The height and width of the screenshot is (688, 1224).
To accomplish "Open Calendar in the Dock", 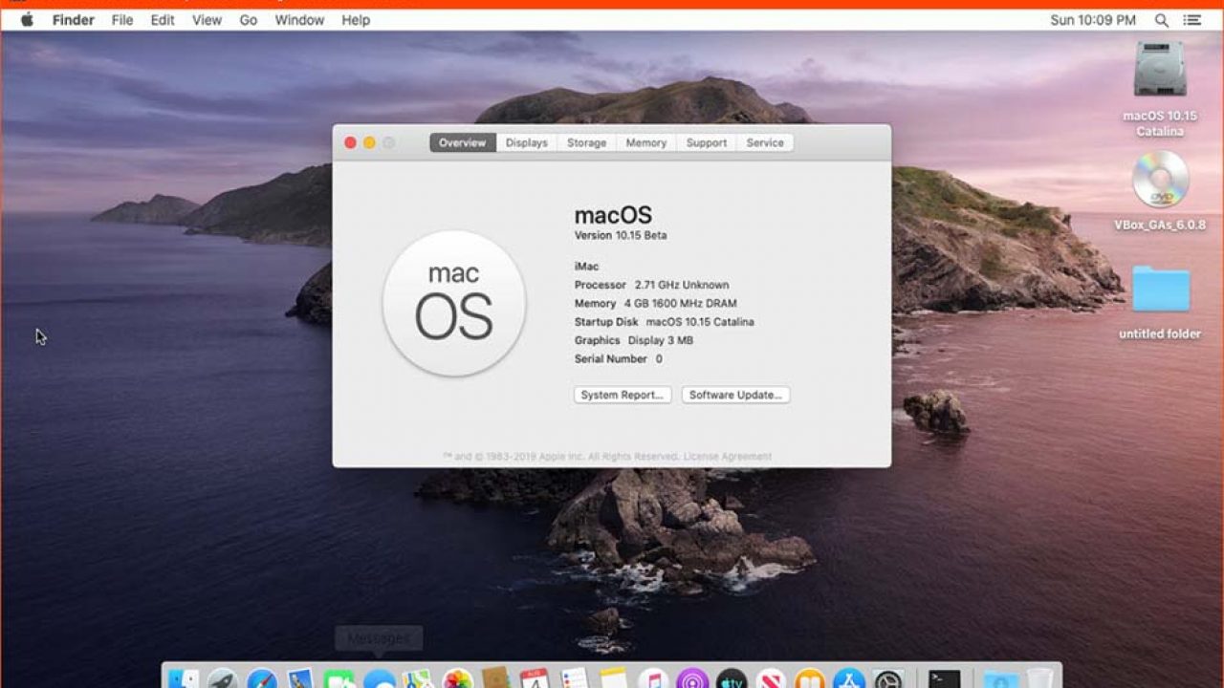I will pyautogui.click(x=535, y=679).
